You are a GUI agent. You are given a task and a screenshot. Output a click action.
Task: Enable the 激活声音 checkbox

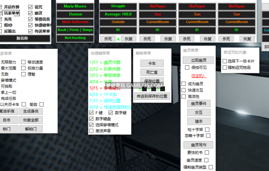[91, 131]
